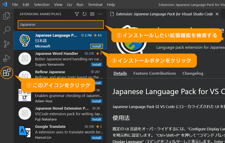The image size is (225, 143).
Task: Install the Google Translate extension
Action: [96, 138]
